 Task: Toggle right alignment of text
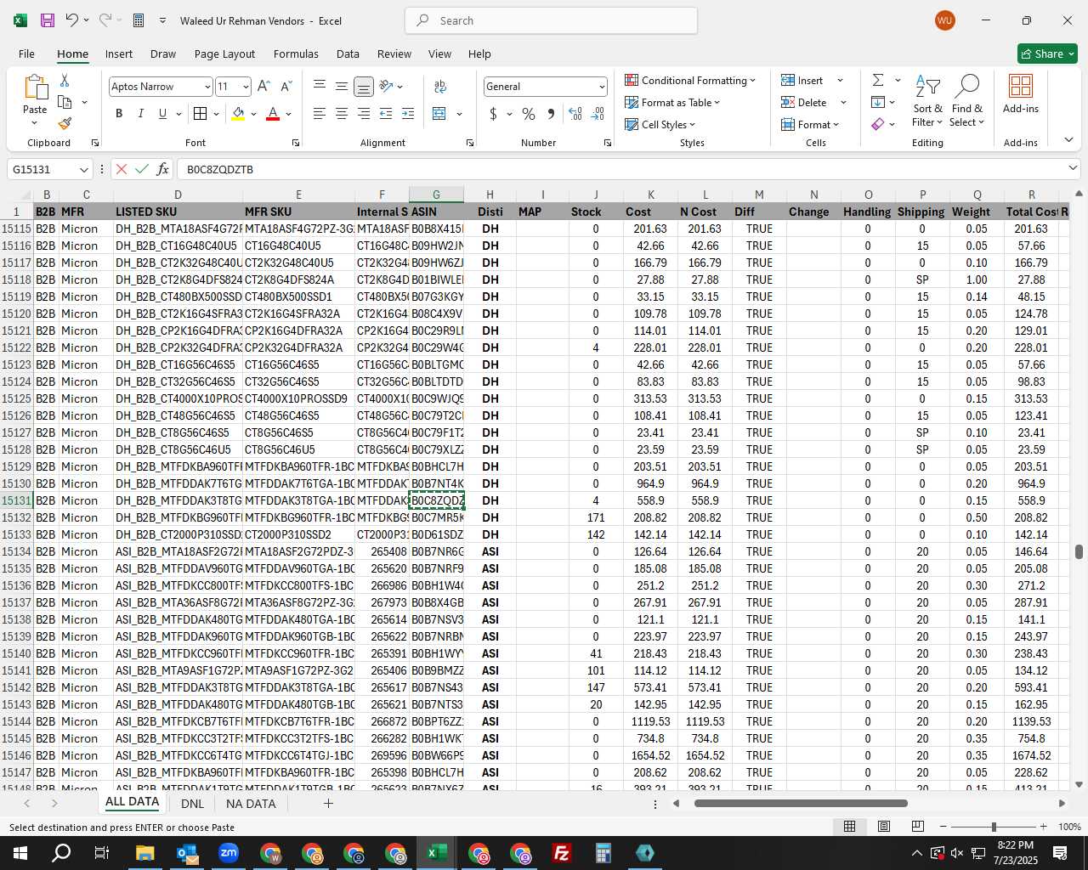click(x=363, y=114)
